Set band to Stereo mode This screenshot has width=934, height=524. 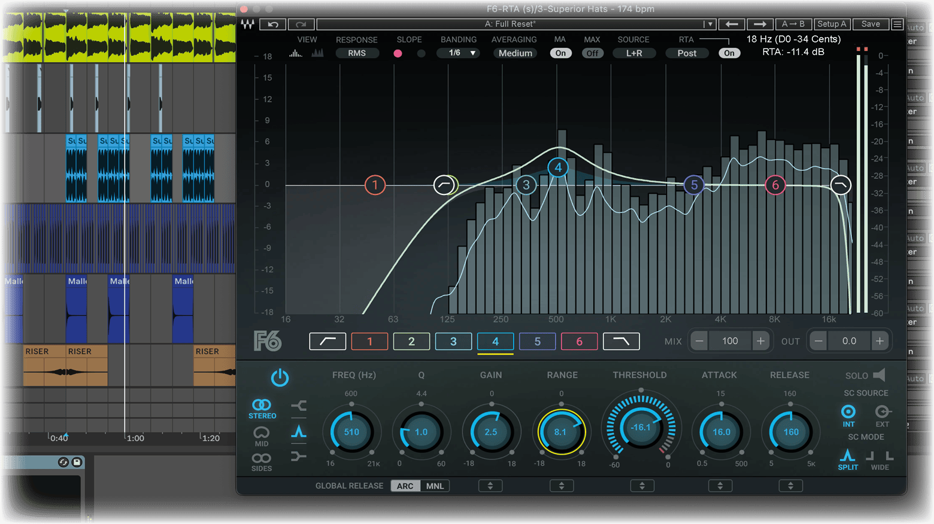262,409
